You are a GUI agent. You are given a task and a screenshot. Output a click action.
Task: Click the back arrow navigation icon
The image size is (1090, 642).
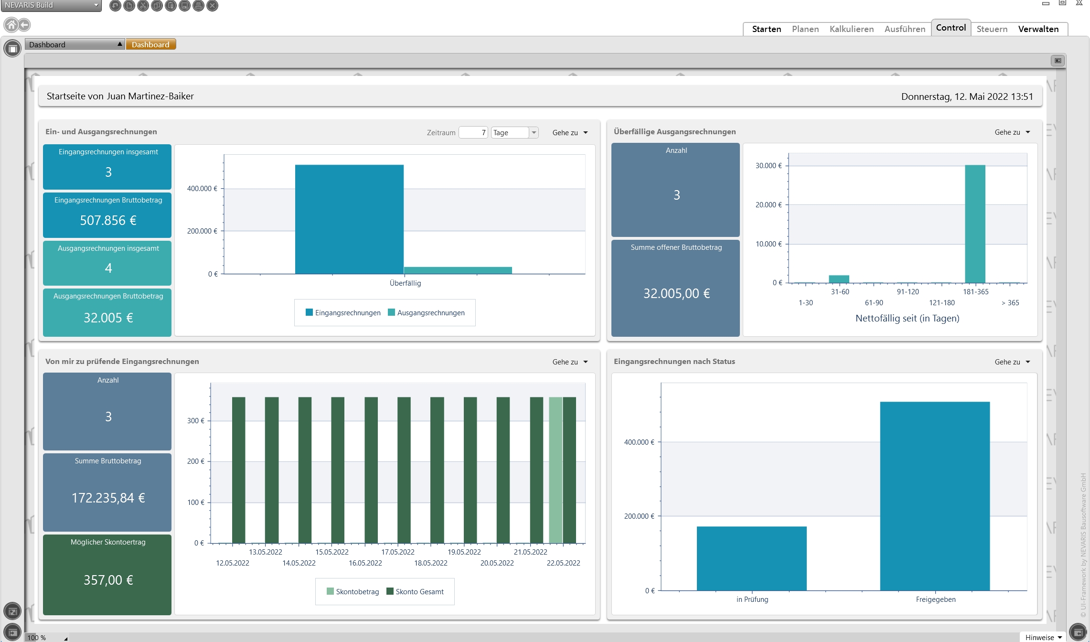(x=24, y=25)
